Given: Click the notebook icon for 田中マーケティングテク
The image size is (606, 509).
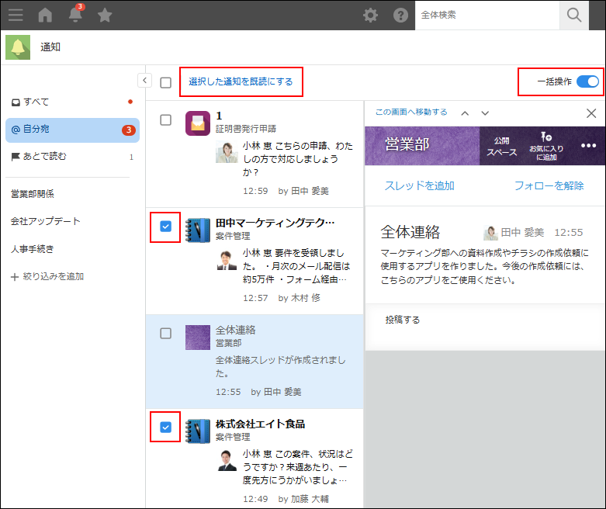Looking at the screenshot, I should point(198,230).
